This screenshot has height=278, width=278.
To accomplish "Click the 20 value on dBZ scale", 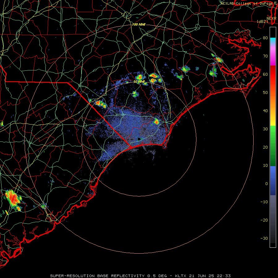I will tap(265, 147).
